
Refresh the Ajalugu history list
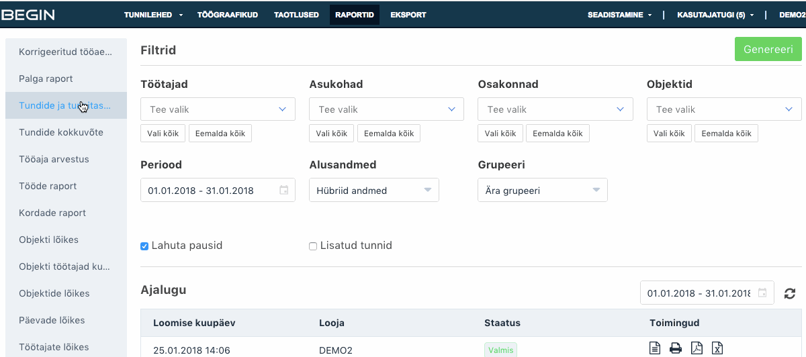[790, 293]
